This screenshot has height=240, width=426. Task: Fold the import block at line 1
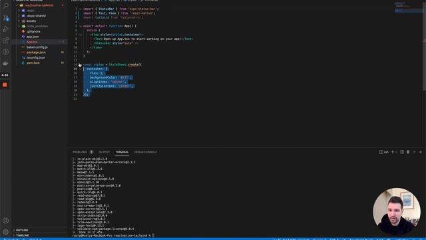click(80, 9)
